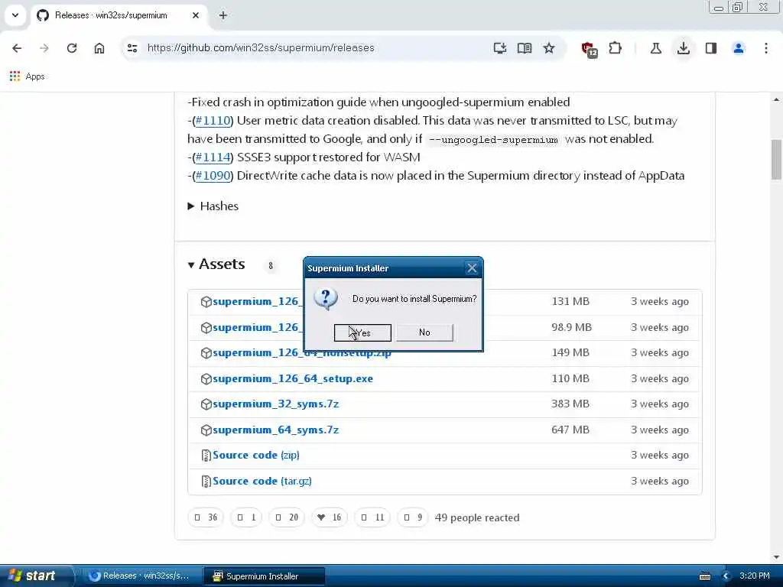Click Yes in the Supermium Installer dialog
783x587 pixels.
pyautogui.click(x=362, y=333)
